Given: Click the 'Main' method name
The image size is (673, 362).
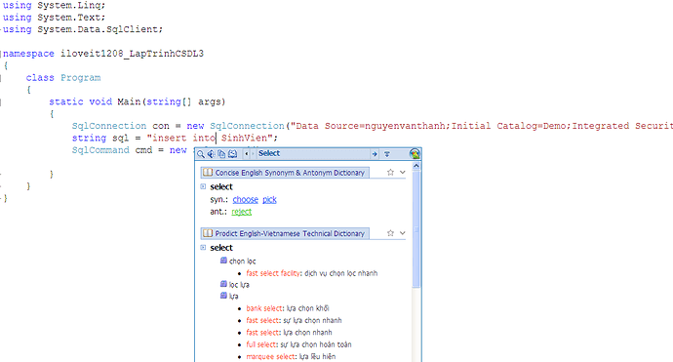Looking at the screenshot, I should pyautogui.click(x=129, y=101).
